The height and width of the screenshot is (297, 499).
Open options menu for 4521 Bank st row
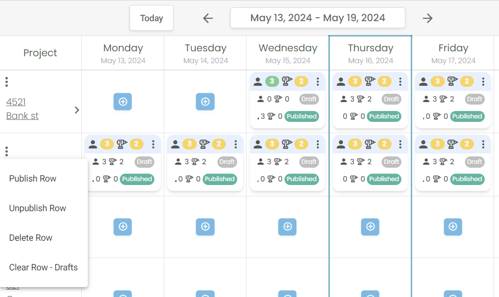(7, 82)
